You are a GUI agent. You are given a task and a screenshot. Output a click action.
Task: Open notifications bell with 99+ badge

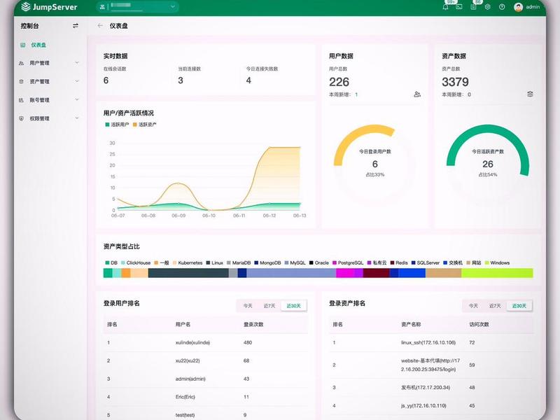click(445, 6)
